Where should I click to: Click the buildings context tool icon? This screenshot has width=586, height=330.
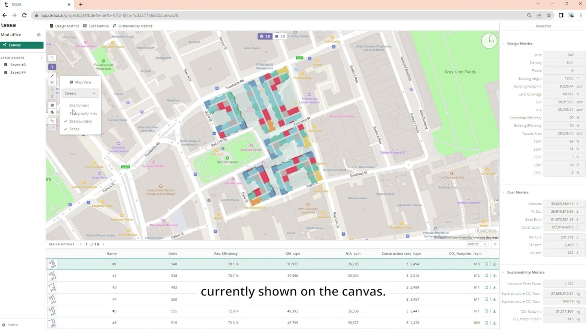click(52, 112)
